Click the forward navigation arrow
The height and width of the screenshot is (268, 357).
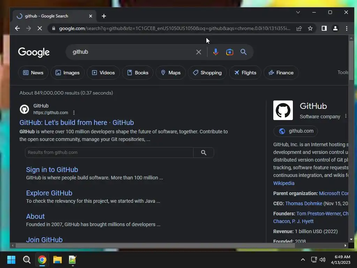(x=29, y=29)
